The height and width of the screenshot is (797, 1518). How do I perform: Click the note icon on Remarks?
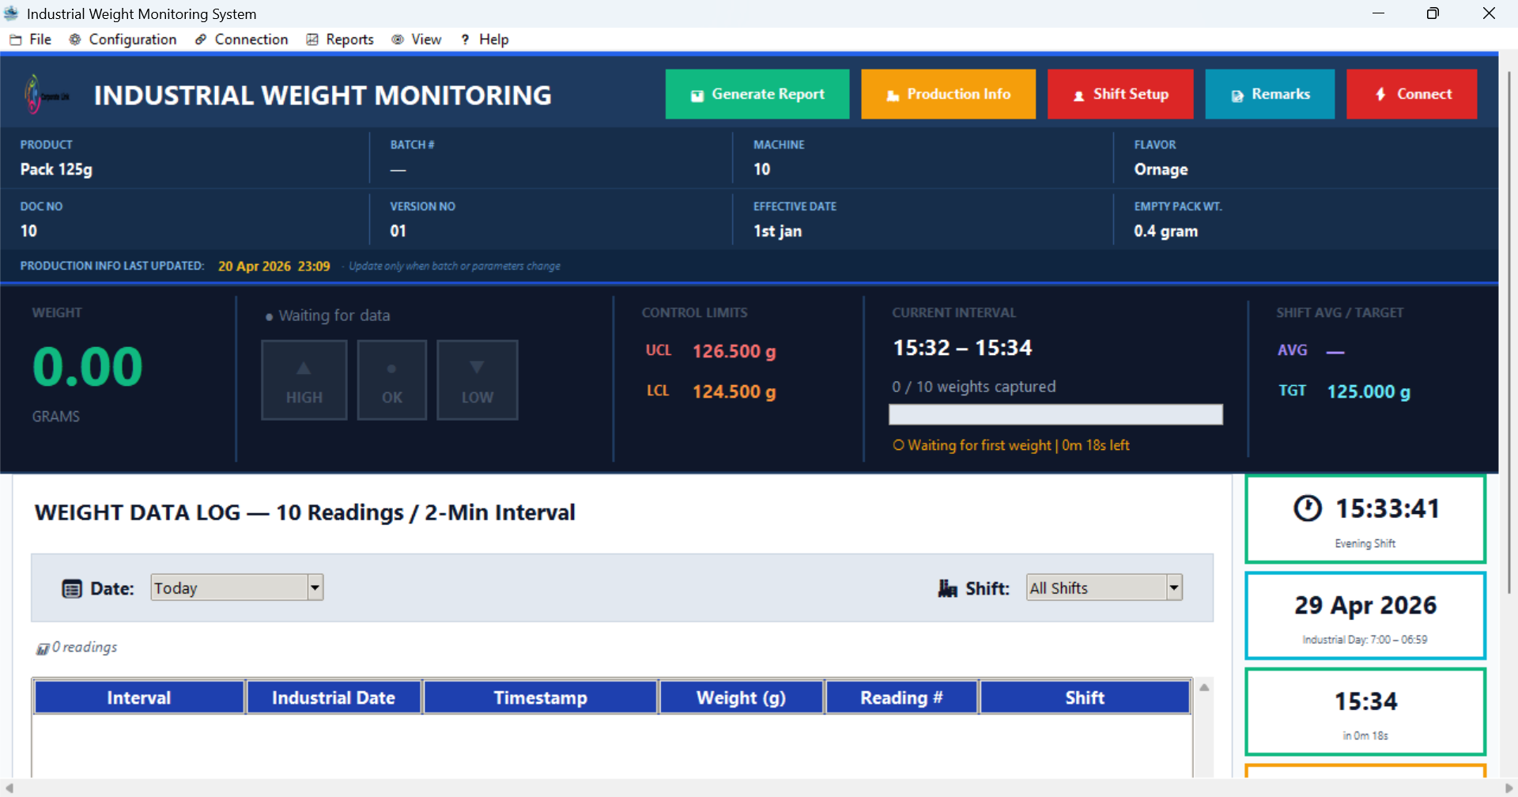pos(1237,96)
